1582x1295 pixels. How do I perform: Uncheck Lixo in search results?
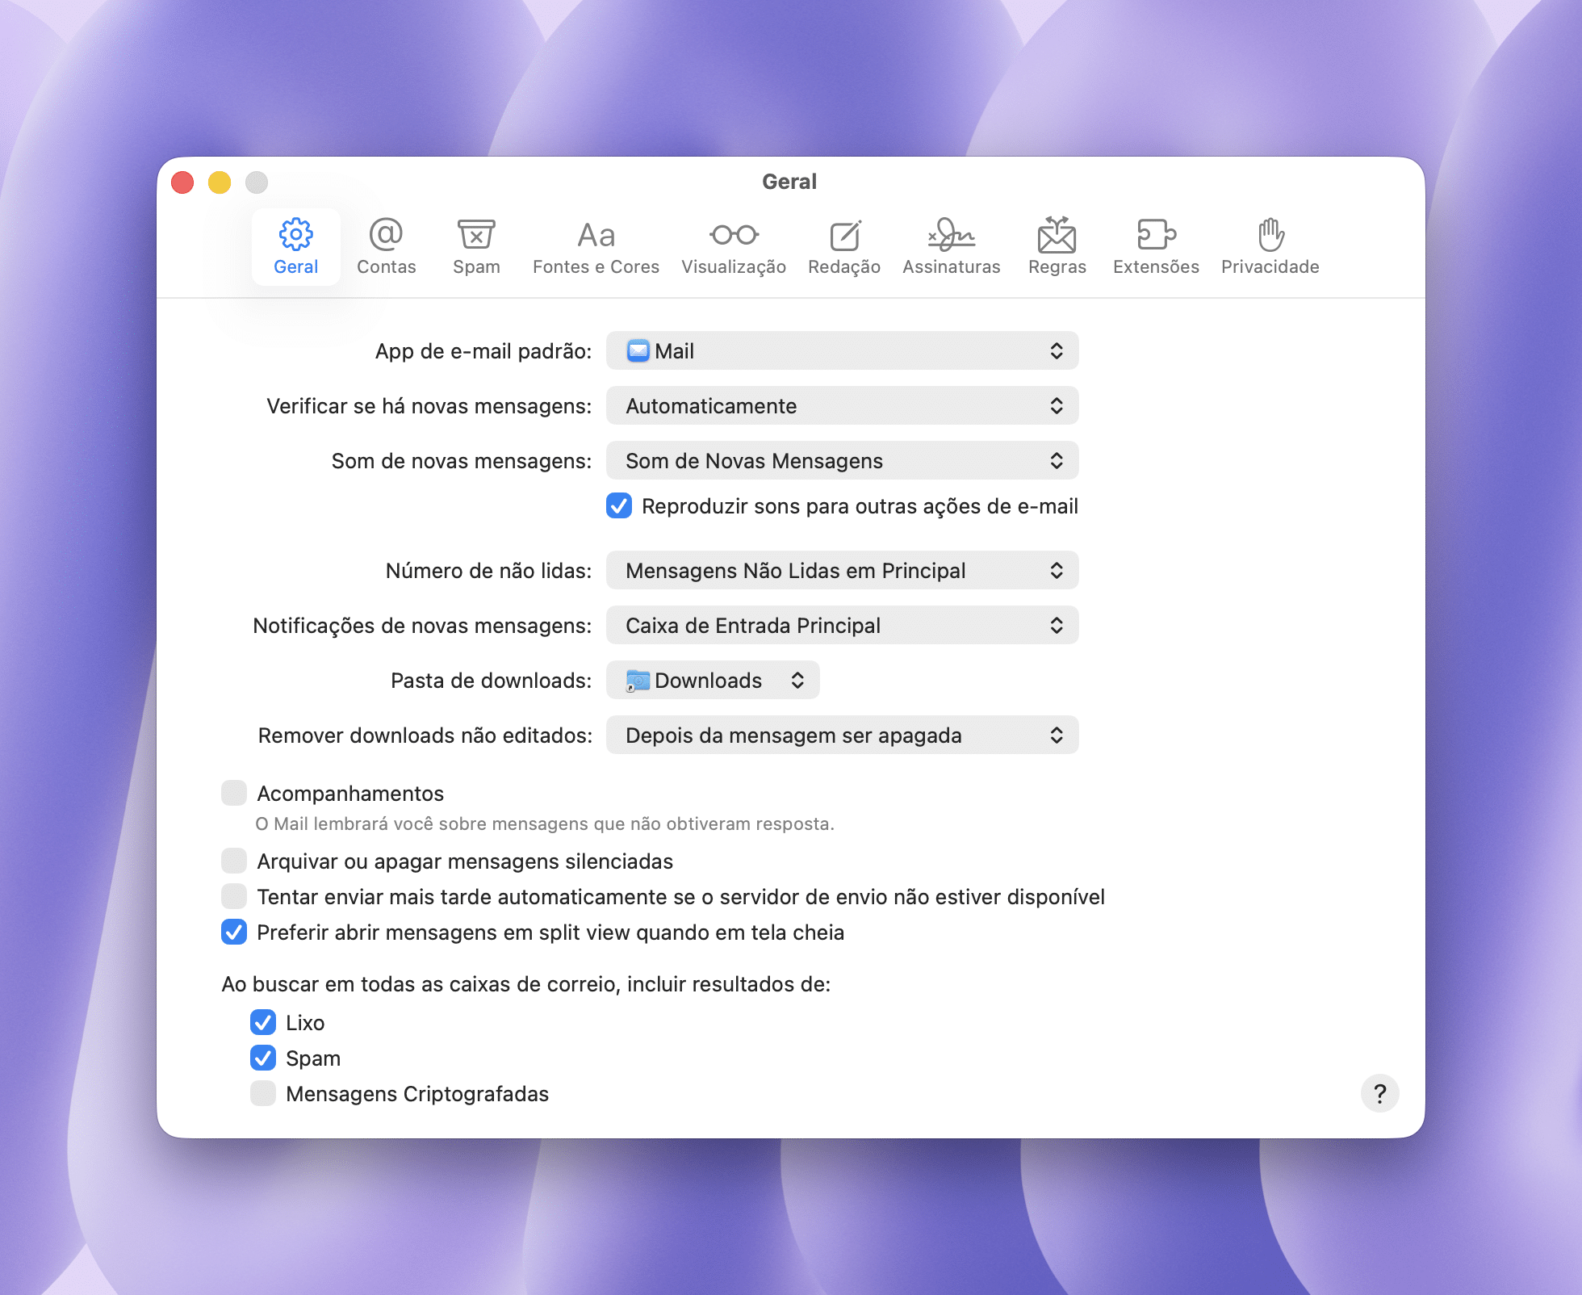click(x=263, y=1023)
